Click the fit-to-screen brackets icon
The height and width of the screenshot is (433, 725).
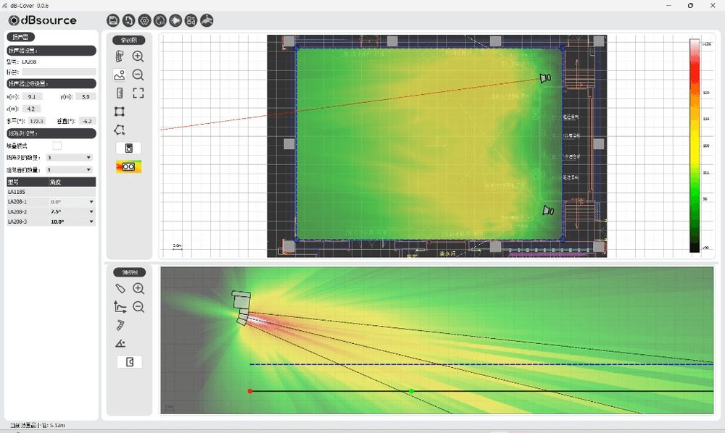138,93
